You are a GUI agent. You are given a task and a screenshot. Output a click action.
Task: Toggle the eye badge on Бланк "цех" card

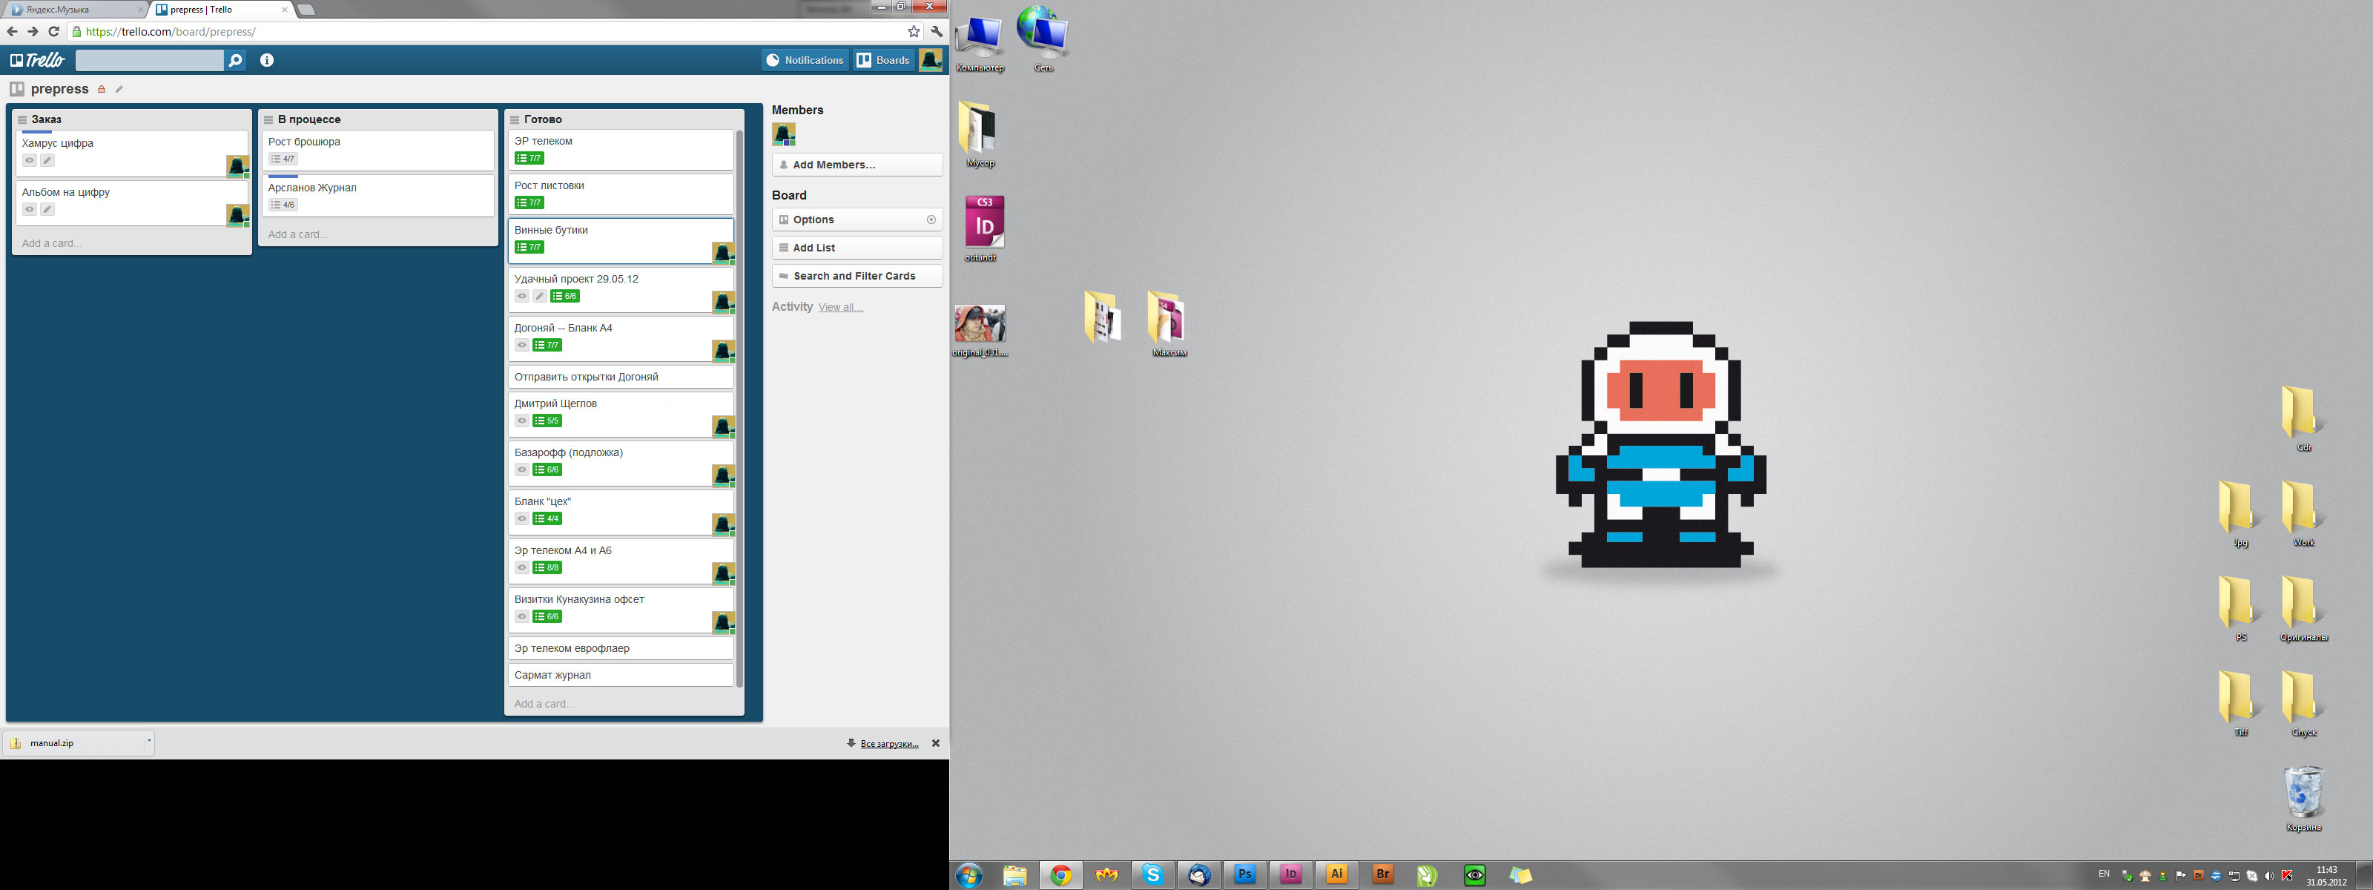click(521, 518)
